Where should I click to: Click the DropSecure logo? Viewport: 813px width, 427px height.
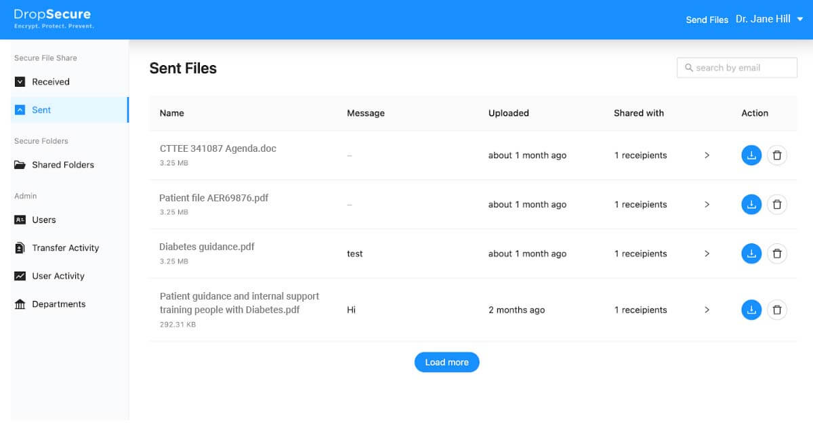(x=54, y=18)
